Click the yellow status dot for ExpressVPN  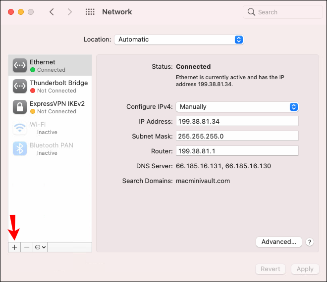33,111
